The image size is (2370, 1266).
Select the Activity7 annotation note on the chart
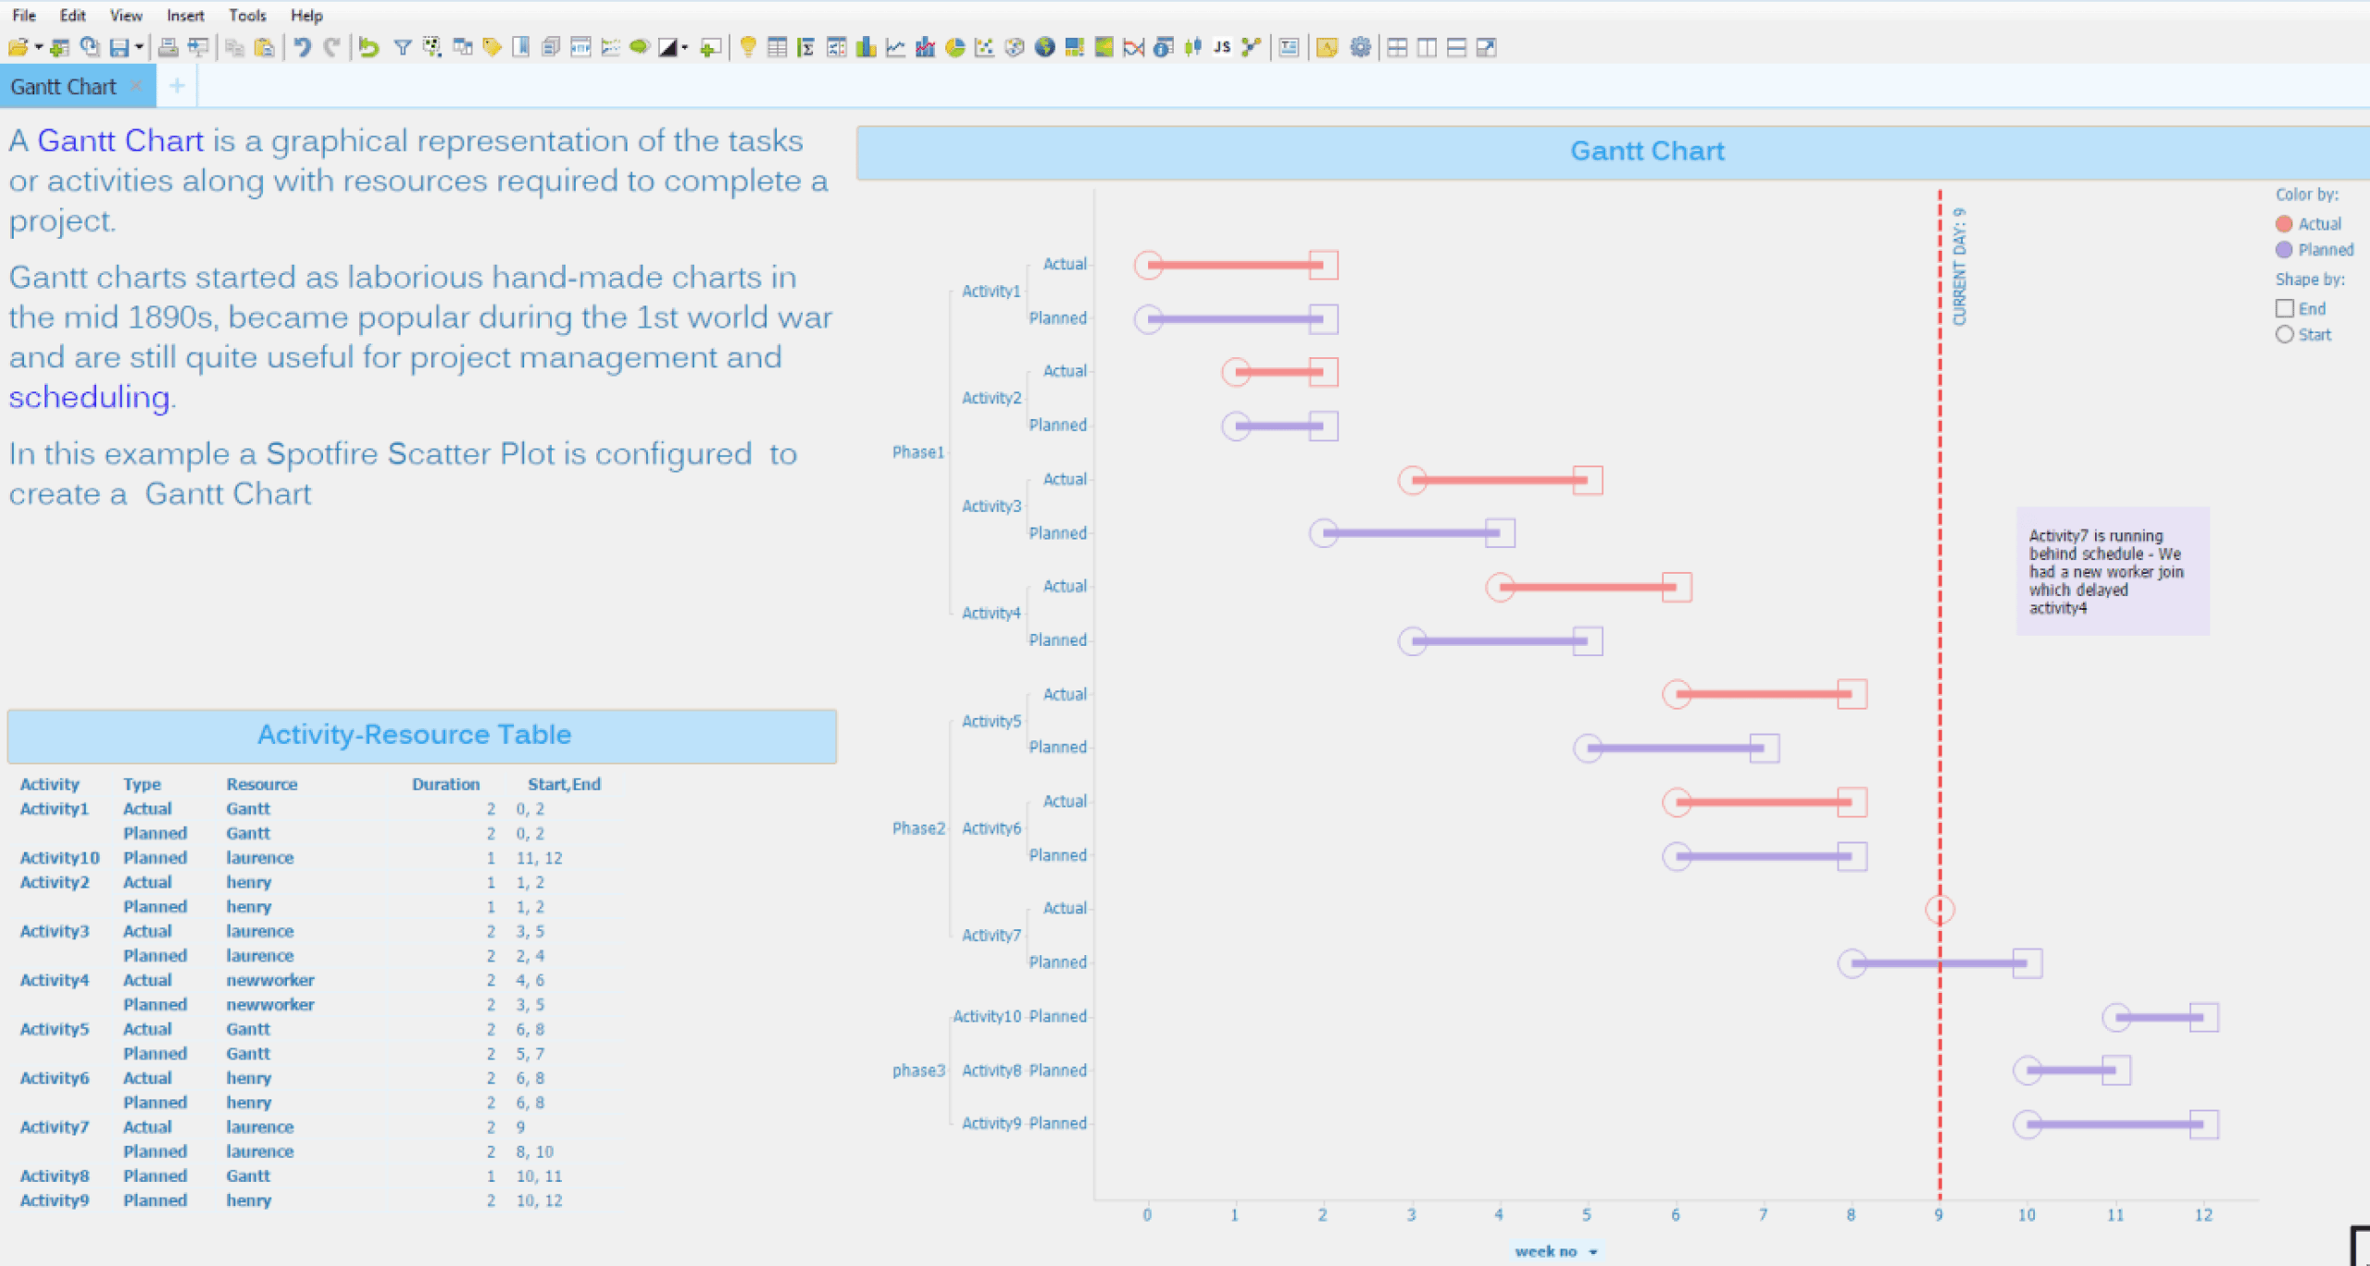click(2112, 571)
